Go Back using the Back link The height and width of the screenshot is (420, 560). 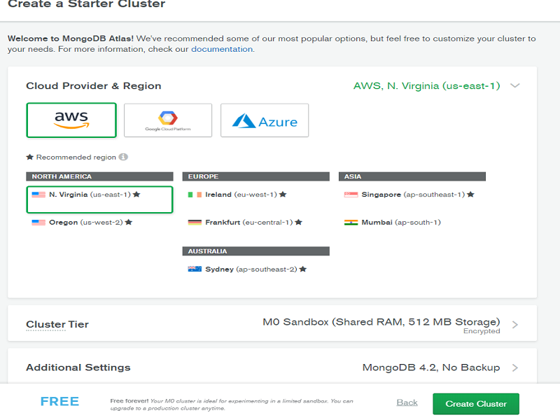407,402
